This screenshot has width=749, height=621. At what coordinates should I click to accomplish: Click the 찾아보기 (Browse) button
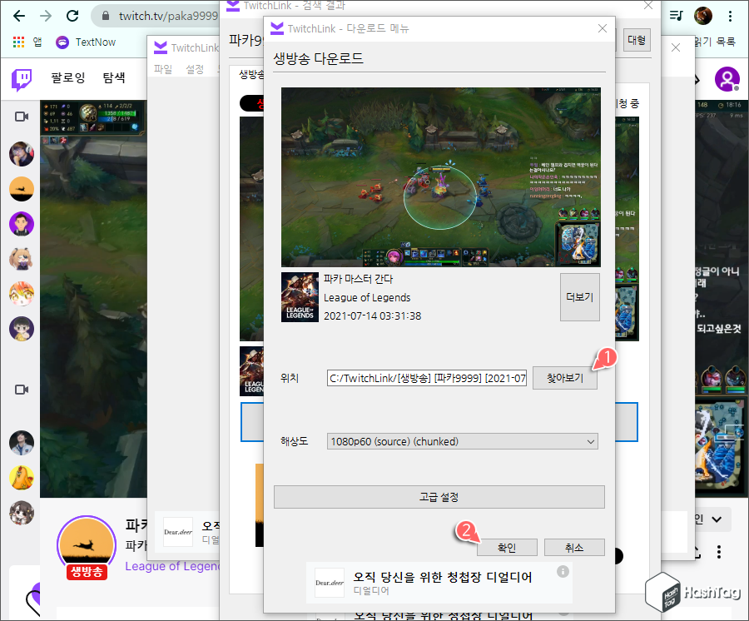pyautogui.click(x=564, y=378)
